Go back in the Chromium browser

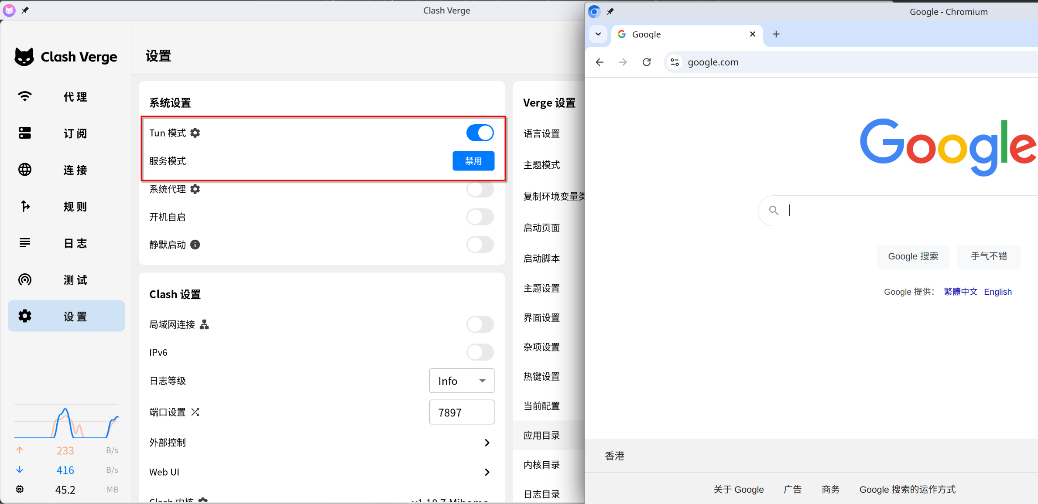coord(600,62)
